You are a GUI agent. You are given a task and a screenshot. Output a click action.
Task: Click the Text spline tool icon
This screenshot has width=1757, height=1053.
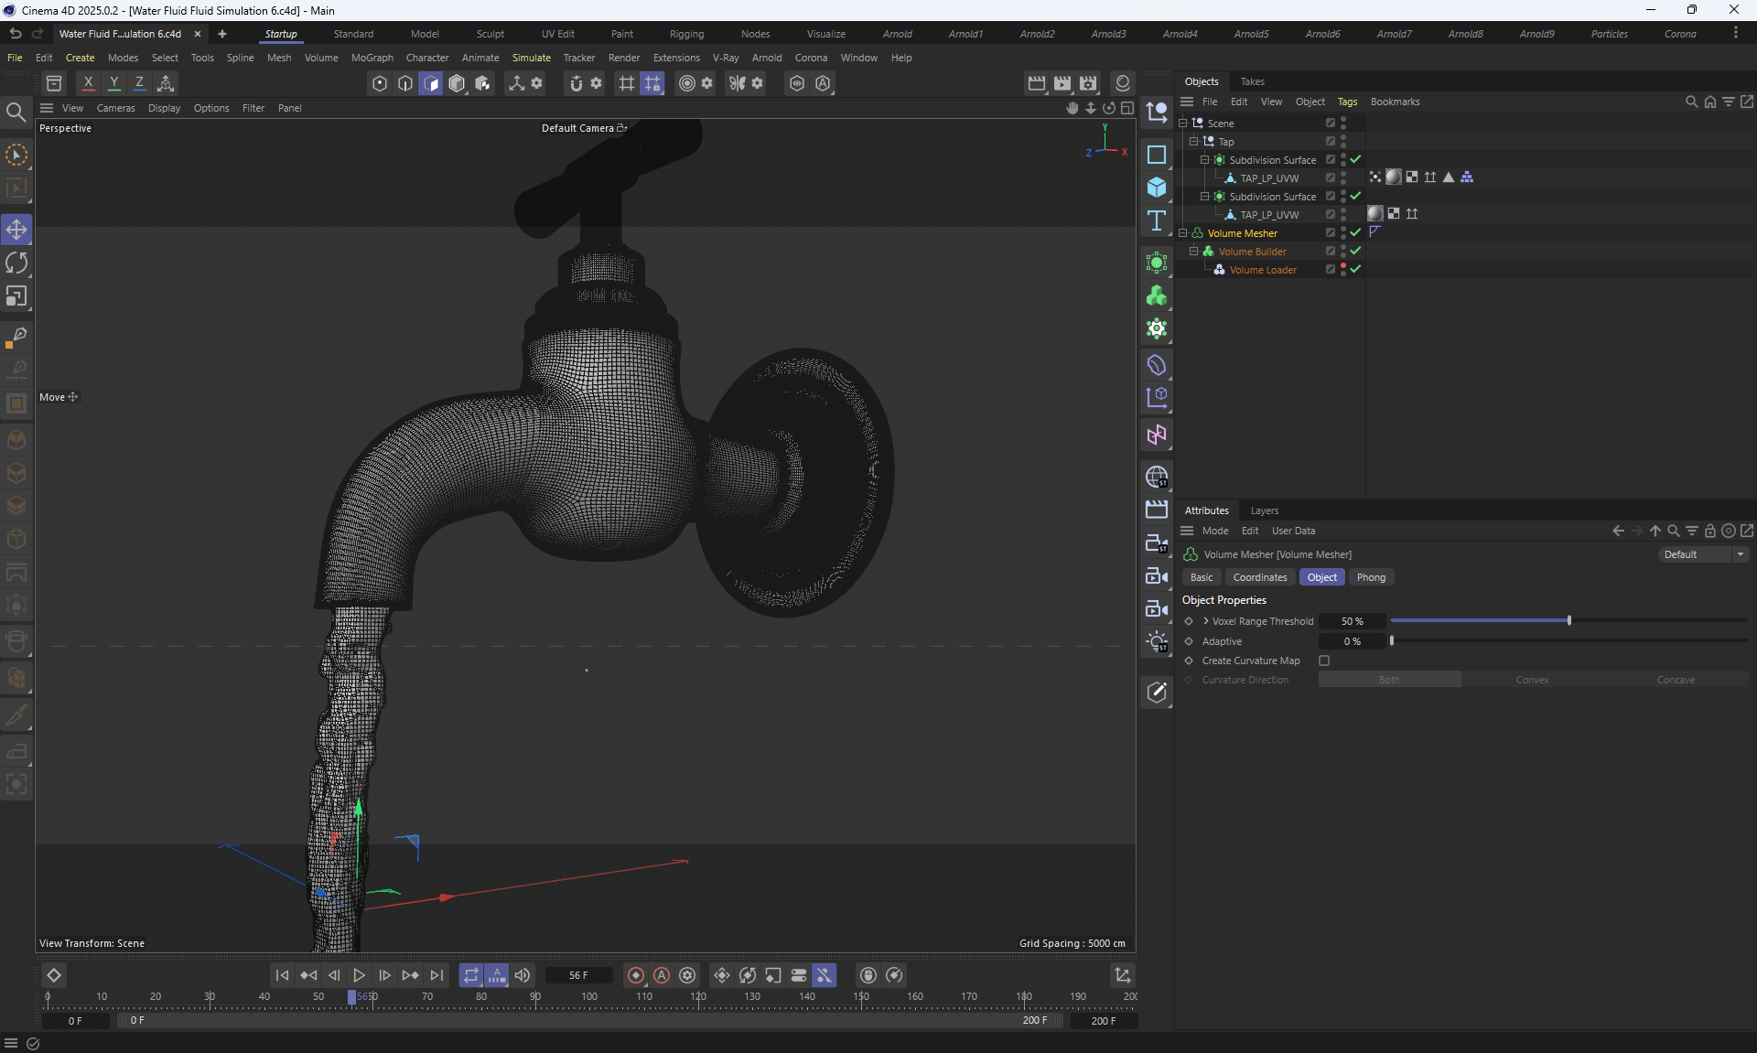click(x=1157, y=220)
